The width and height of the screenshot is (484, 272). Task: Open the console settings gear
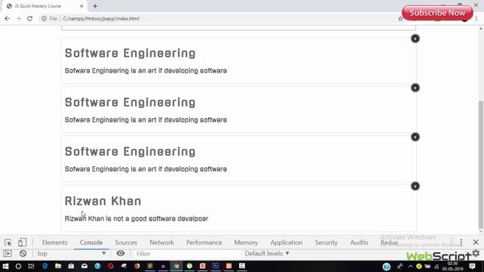pyautogui.click(x=476, y=253)
